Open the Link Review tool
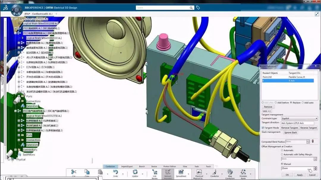This screenshot has height=180, width=321. (x=155, y=172)
